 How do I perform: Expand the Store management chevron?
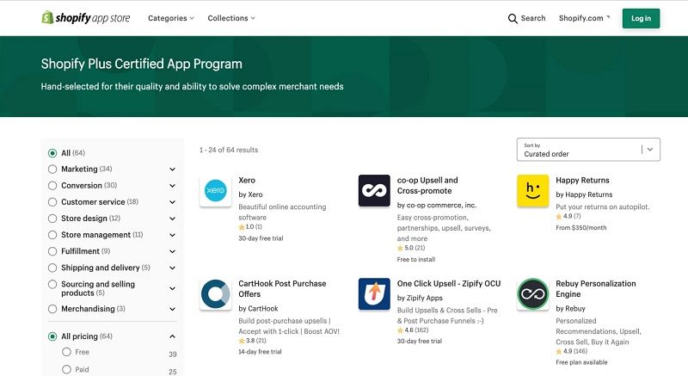[x=173, y=235]
